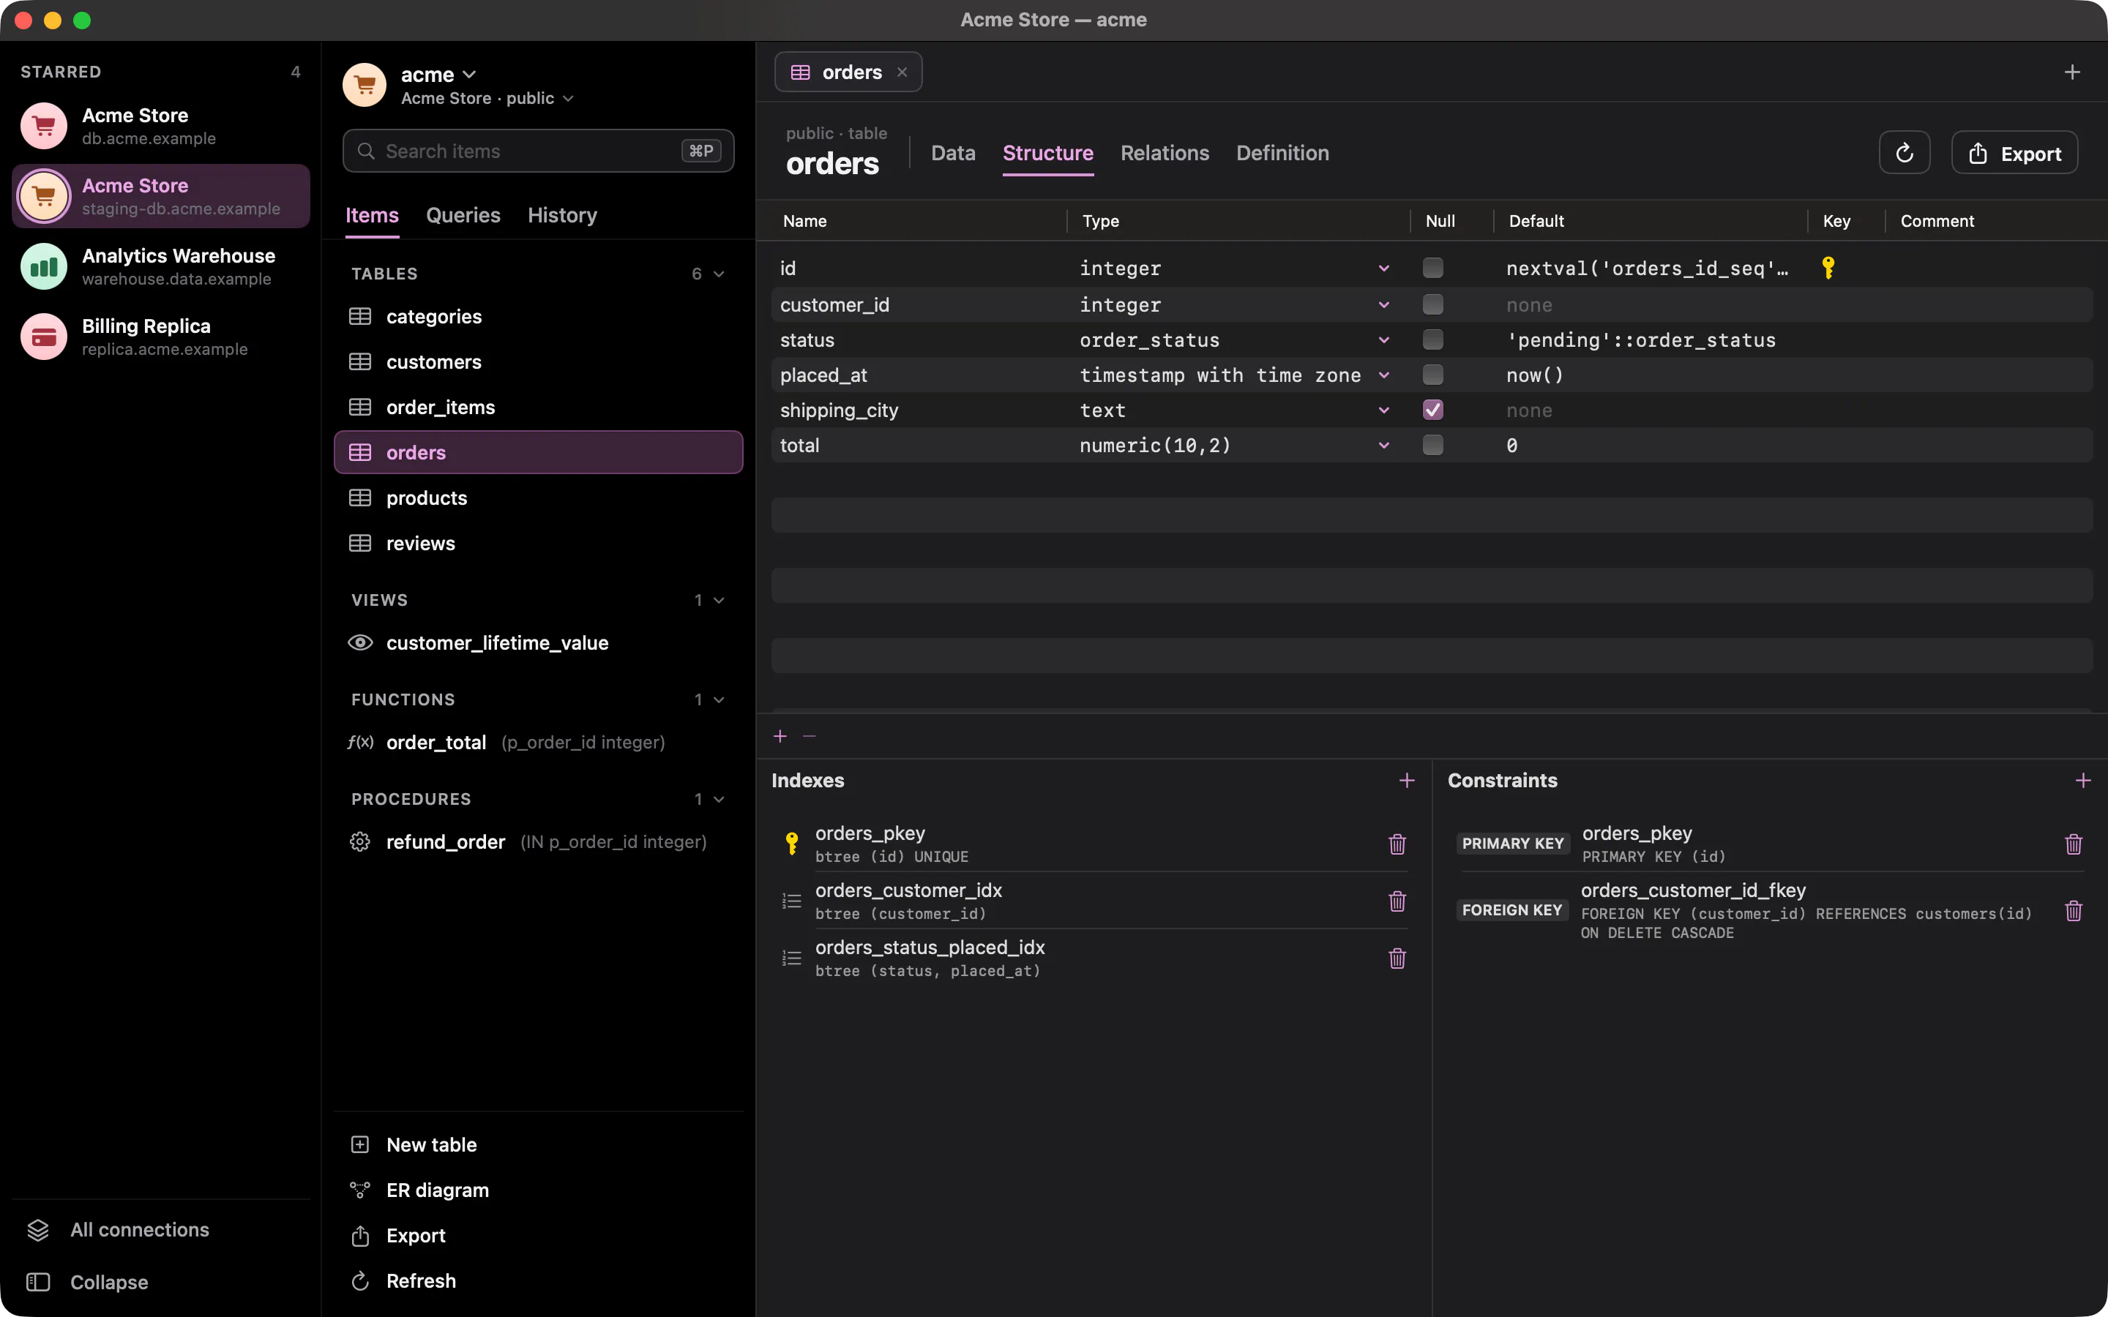The width and height of the screenshot is (2108, 1317).
Task: Switch to the Data tab
Action: tap(953, 154)
